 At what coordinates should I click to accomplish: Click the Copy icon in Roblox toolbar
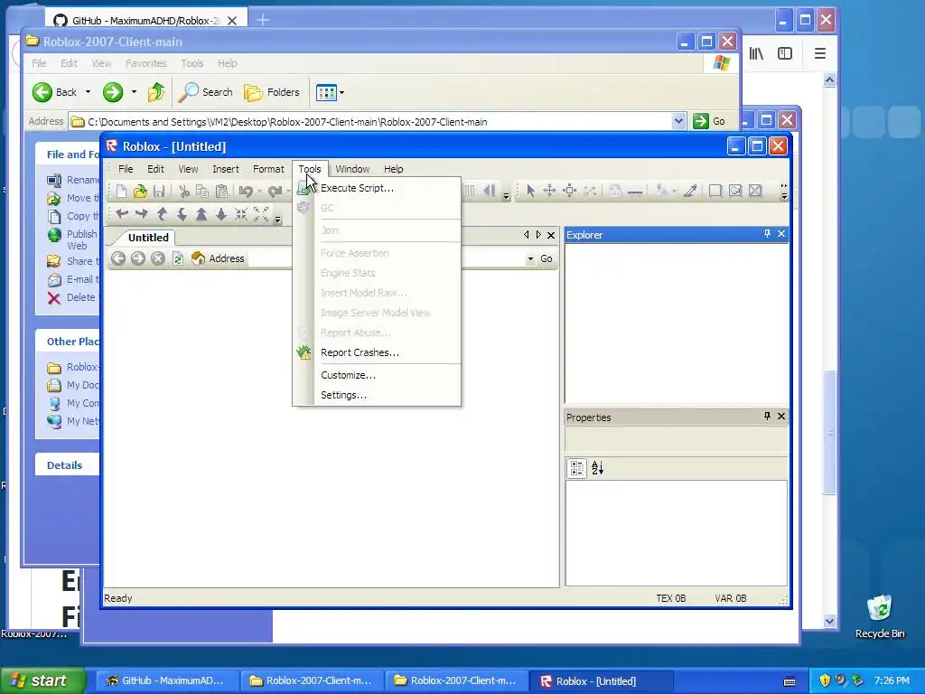[202, 191]
